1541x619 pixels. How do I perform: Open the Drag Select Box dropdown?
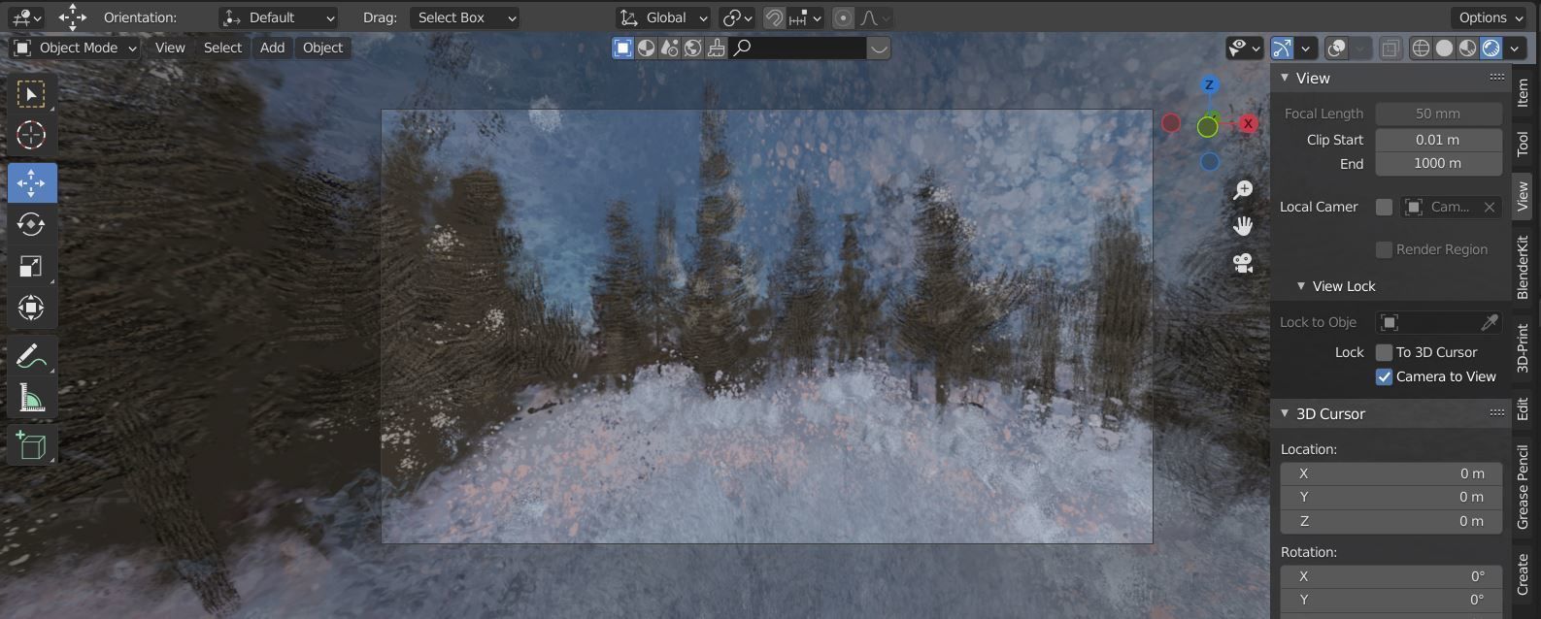coord(464,17)
